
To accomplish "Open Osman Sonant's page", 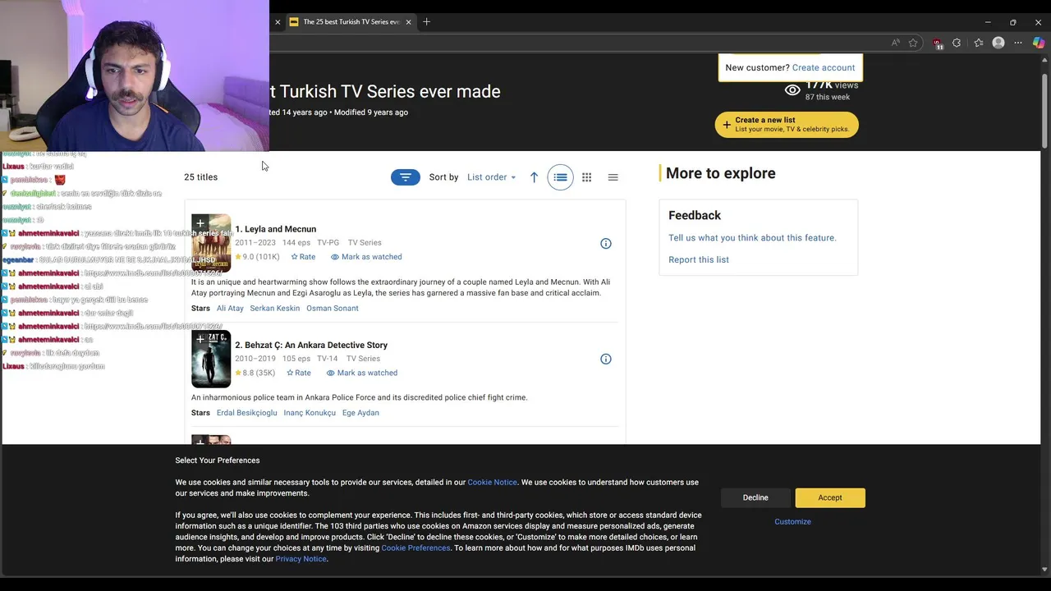I will pos(333,309).
